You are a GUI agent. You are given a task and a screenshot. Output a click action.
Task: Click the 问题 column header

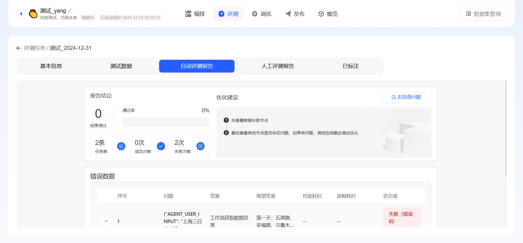coord(169,196)
